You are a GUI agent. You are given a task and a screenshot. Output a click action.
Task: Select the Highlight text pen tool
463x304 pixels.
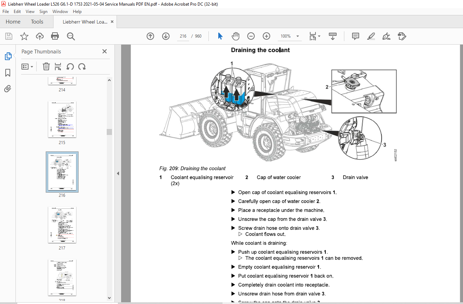tap(371, 36)
